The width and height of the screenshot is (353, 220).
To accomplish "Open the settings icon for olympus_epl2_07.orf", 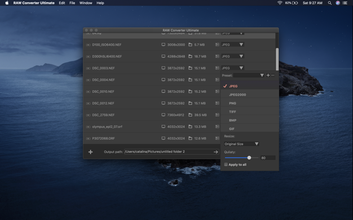I will [x=217, y=127].
